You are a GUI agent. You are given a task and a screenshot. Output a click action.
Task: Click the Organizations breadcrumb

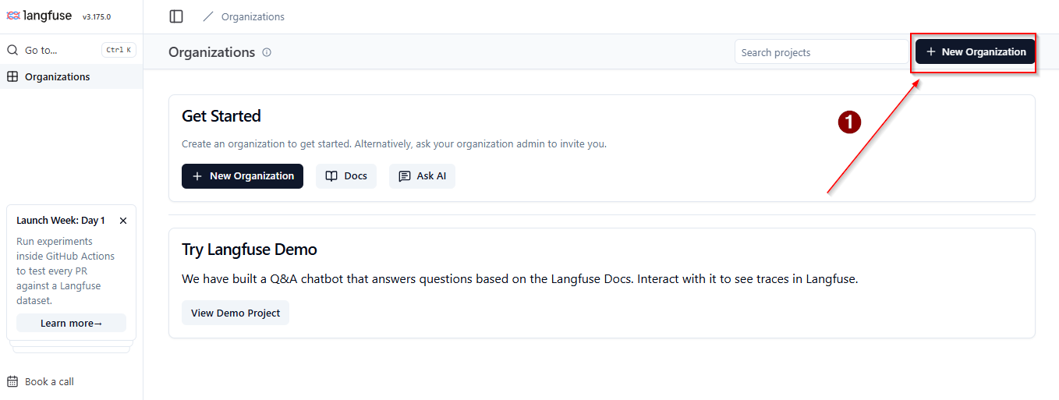tap(253, 16)
